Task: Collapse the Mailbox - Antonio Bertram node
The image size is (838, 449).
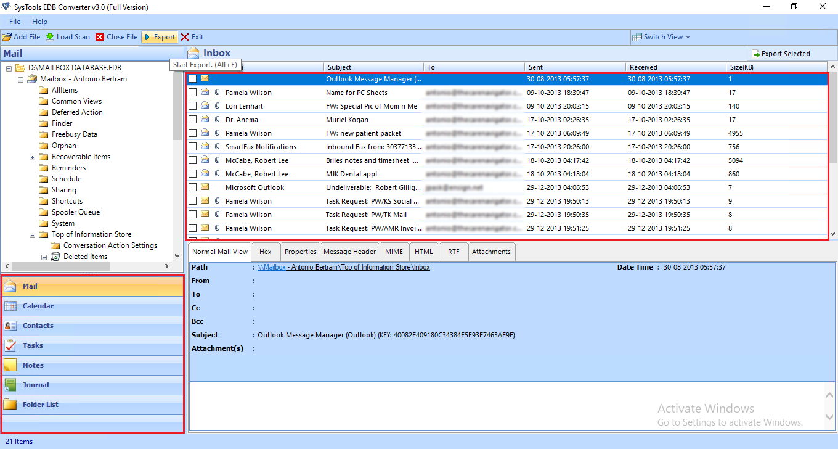Action: point(20,79)
